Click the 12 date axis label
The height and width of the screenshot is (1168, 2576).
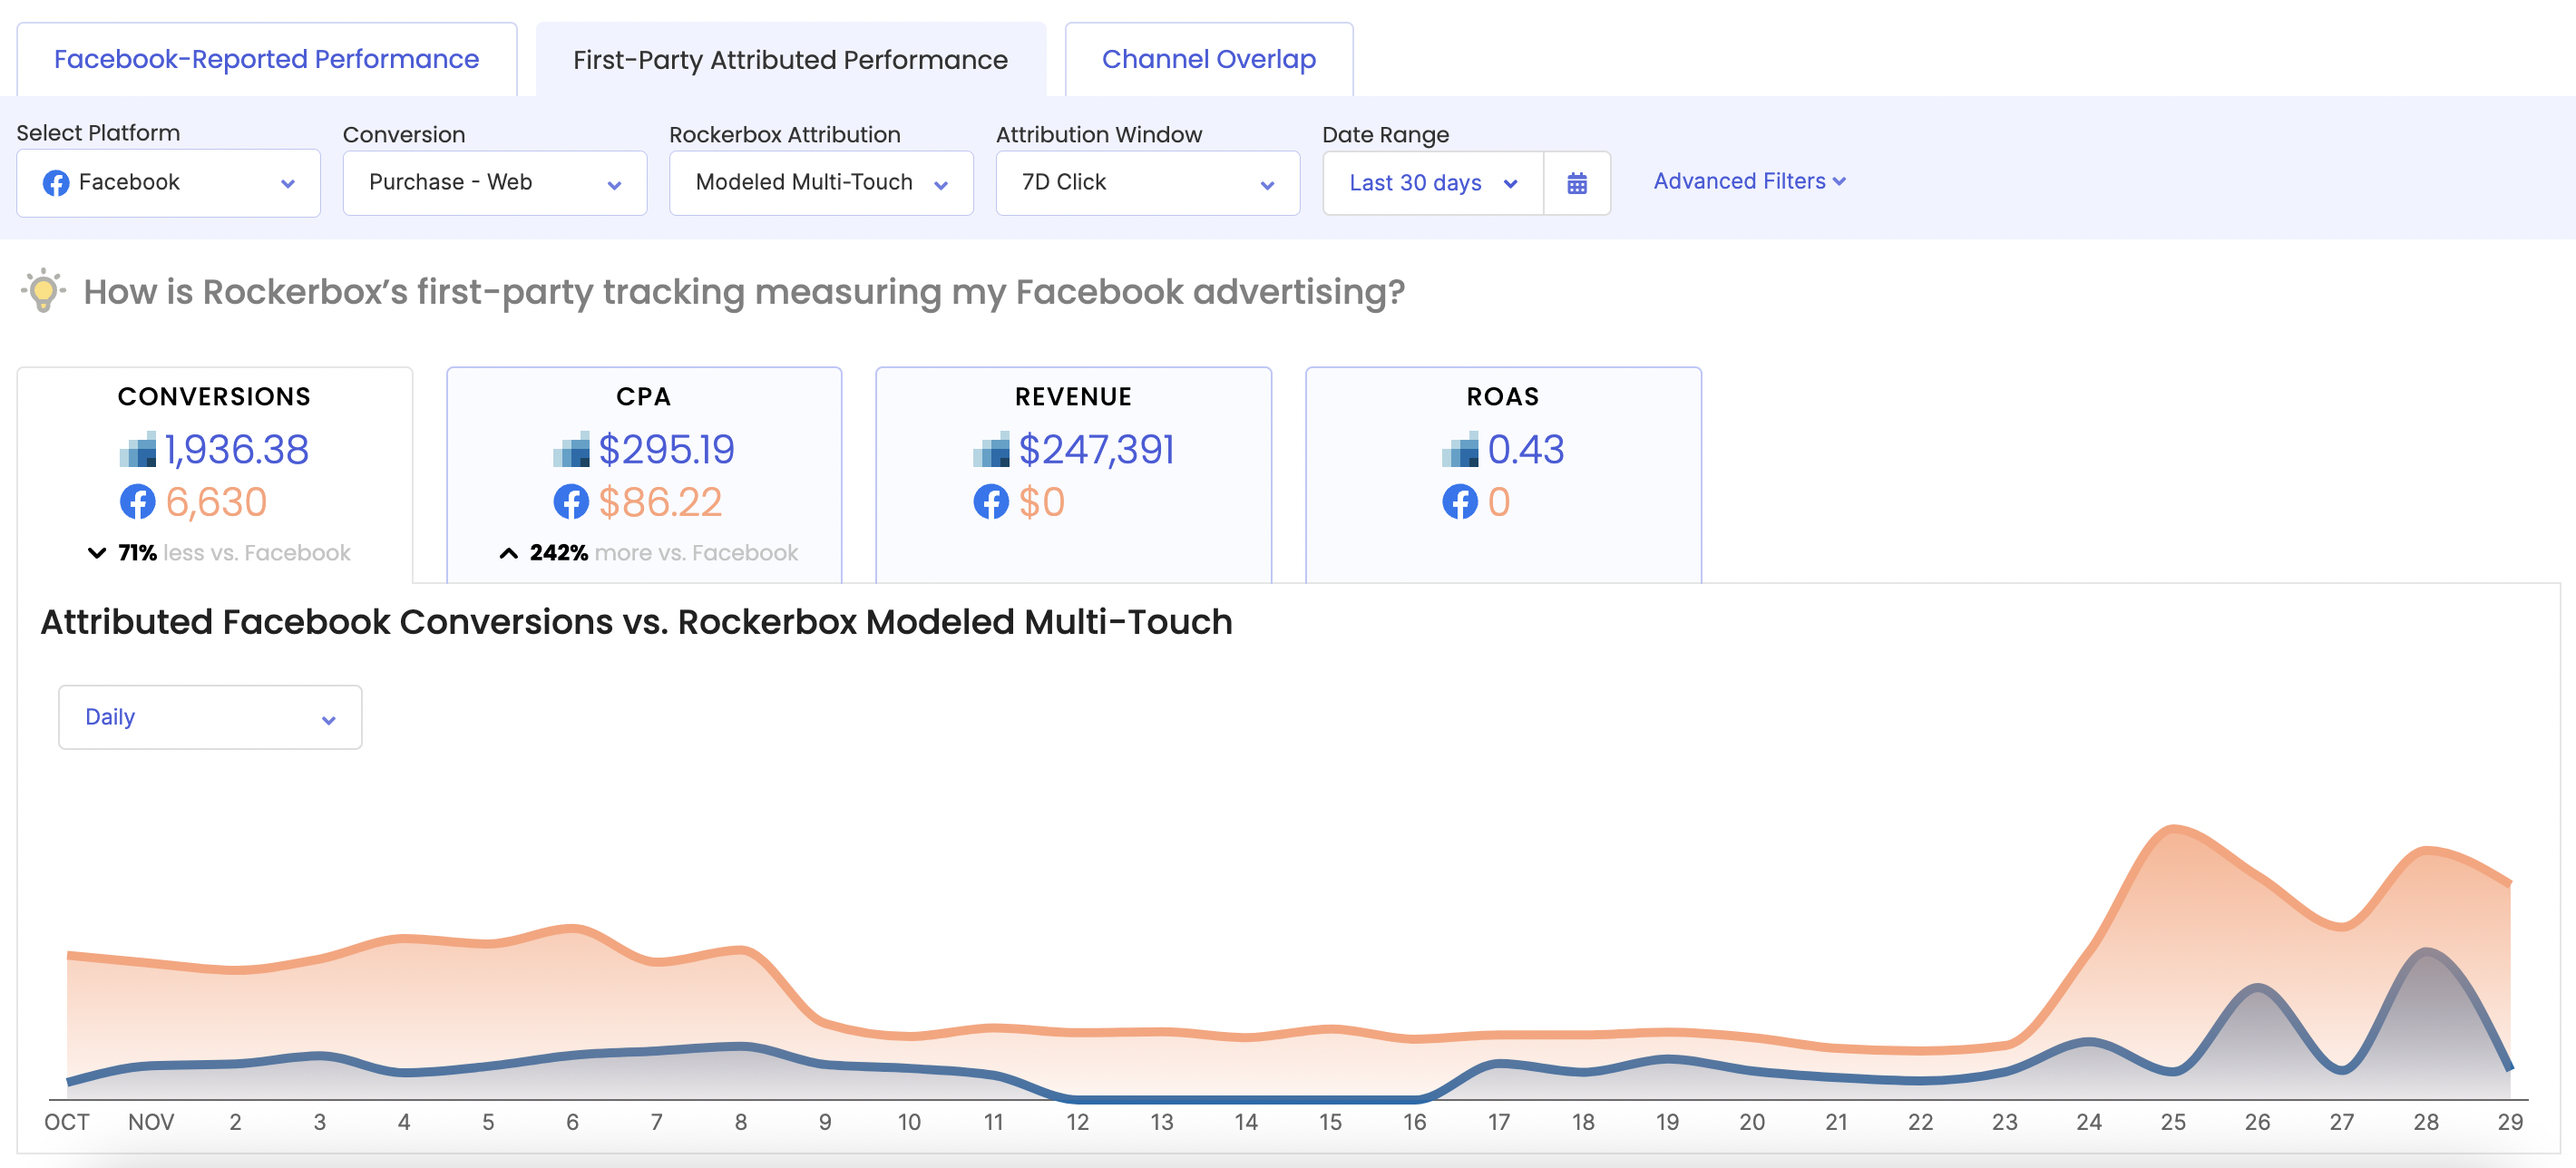point(1077,1122)
